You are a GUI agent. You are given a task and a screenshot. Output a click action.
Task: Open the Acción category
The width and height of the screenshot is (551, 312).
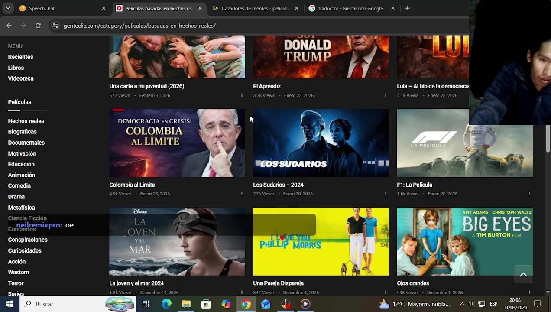[x=17, y=262]
